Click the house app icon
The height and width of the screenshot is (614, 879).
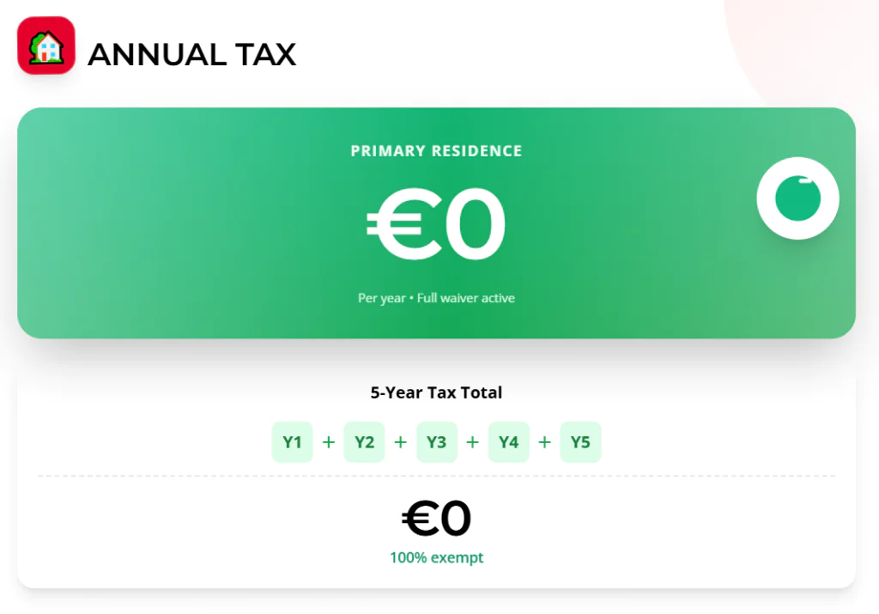point(46,46)
